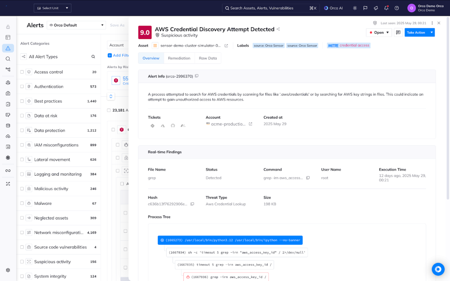
Task: Check the Data at risk category
Action: pyautogui.click(x=22, y=116)
